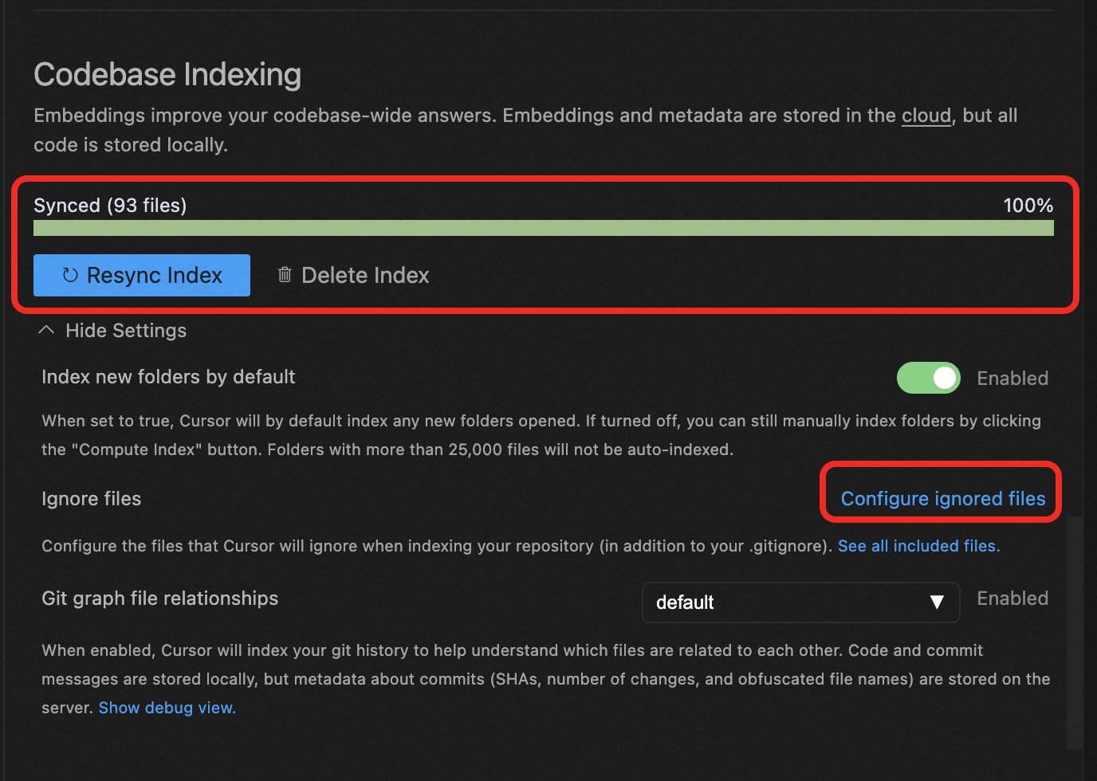The height and width of the screenshot is (781, 1097).
Task: Click Enabled text beside index folders toggle
Action: [x=1012, y=379]
